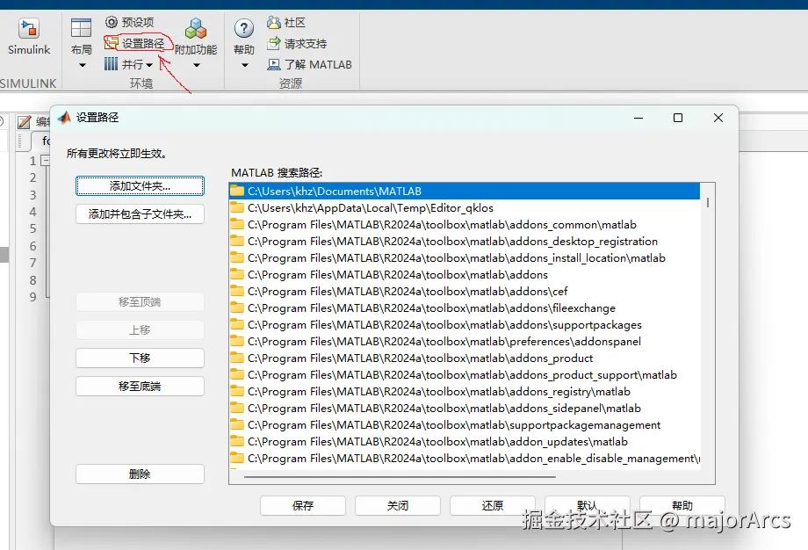The width and height of the screenshot is (808, 550).
Task: Select the preferences\addonspanel path
Action: 465,341
